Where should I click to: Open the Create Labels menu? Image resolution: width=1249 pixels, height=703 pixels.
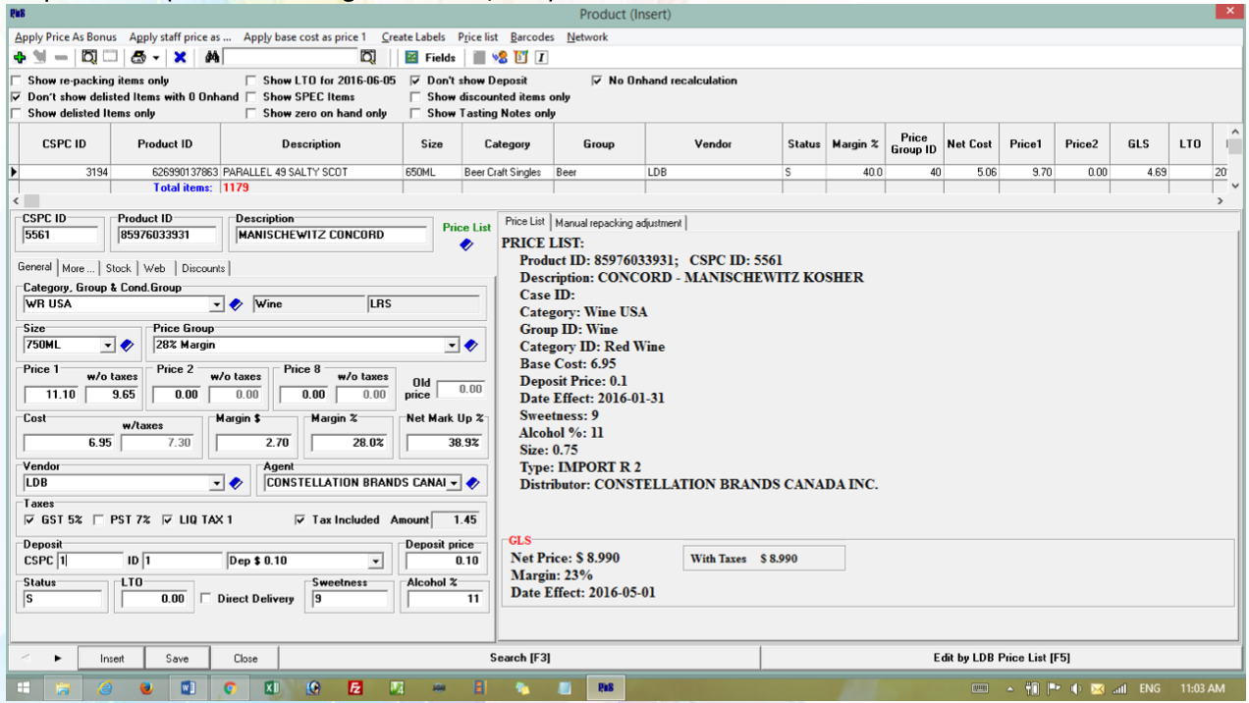tap(413, 37)
